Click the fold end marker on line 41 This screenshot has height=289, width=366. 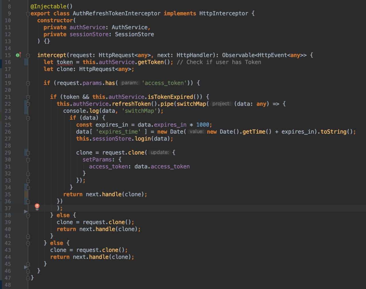pyautogui.click(x=28, y=236)
